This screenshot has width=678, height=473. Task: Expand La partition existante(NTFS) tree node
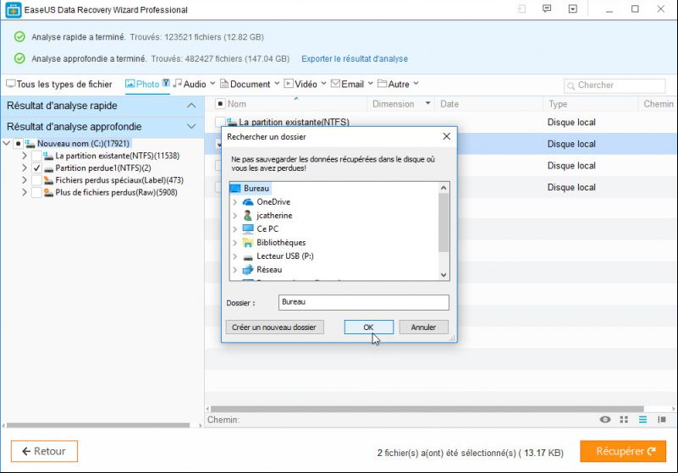[25, 156]
